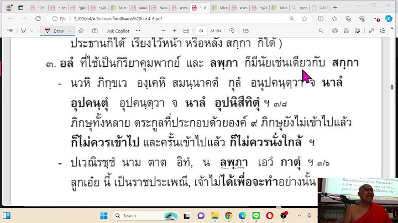This screenshot has width=398, height=223.
Task: Enter PDF full screen mode
Action: pos(371,31)
